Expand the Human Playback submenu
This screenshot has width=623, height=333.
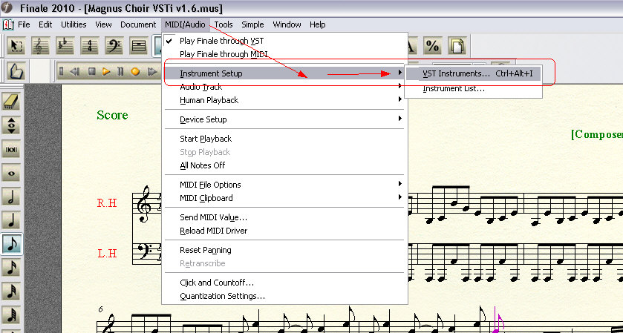284,100
